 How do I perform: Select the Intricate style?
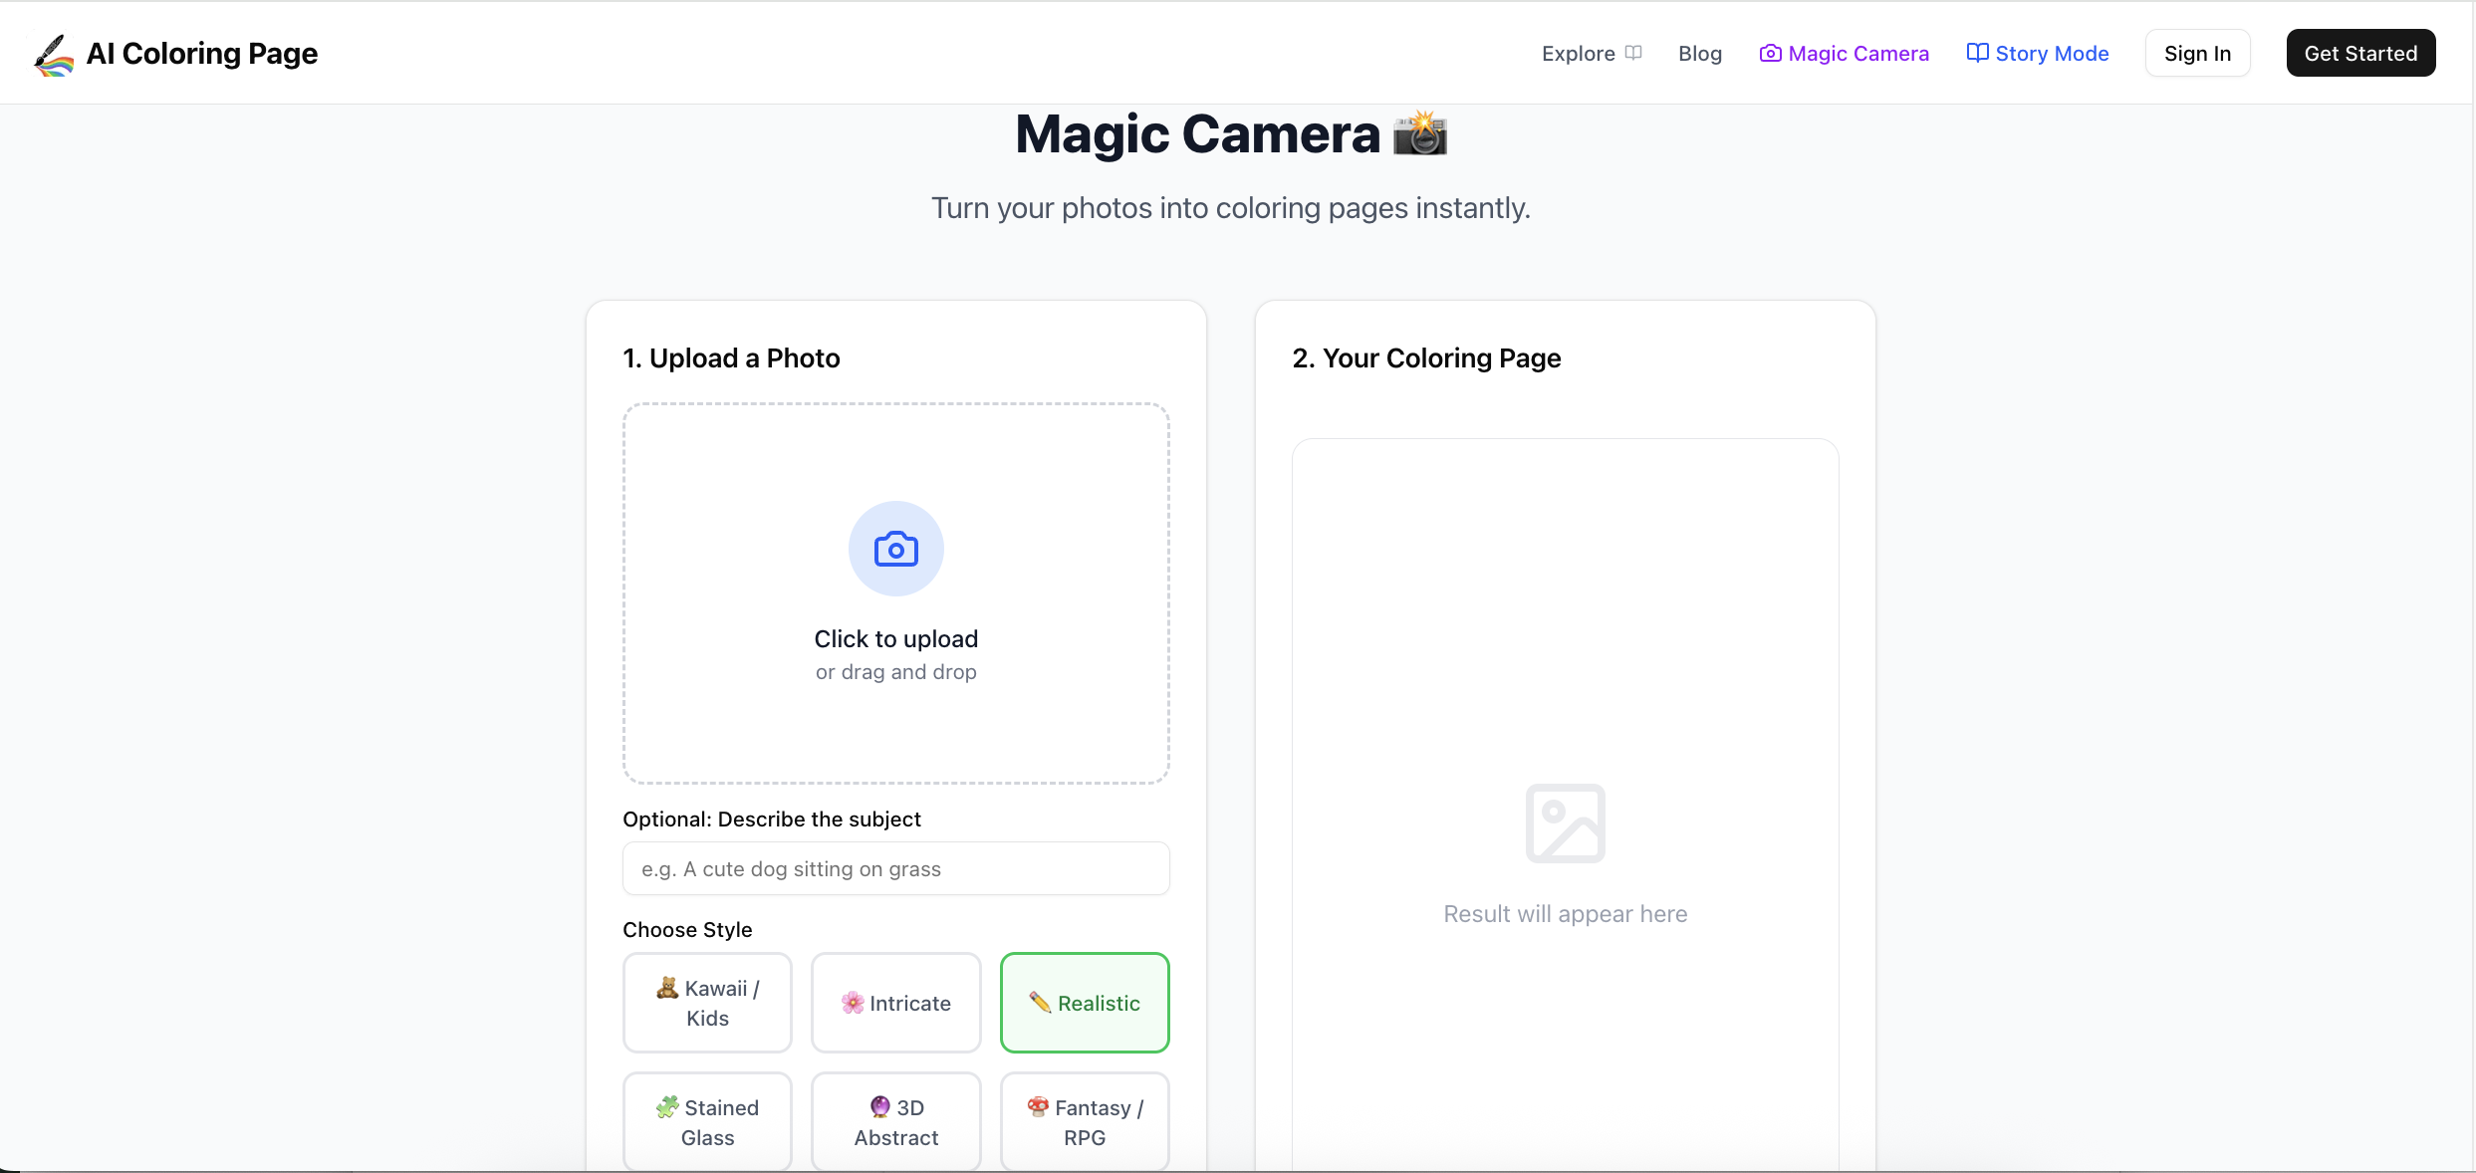coord(895,1003)
